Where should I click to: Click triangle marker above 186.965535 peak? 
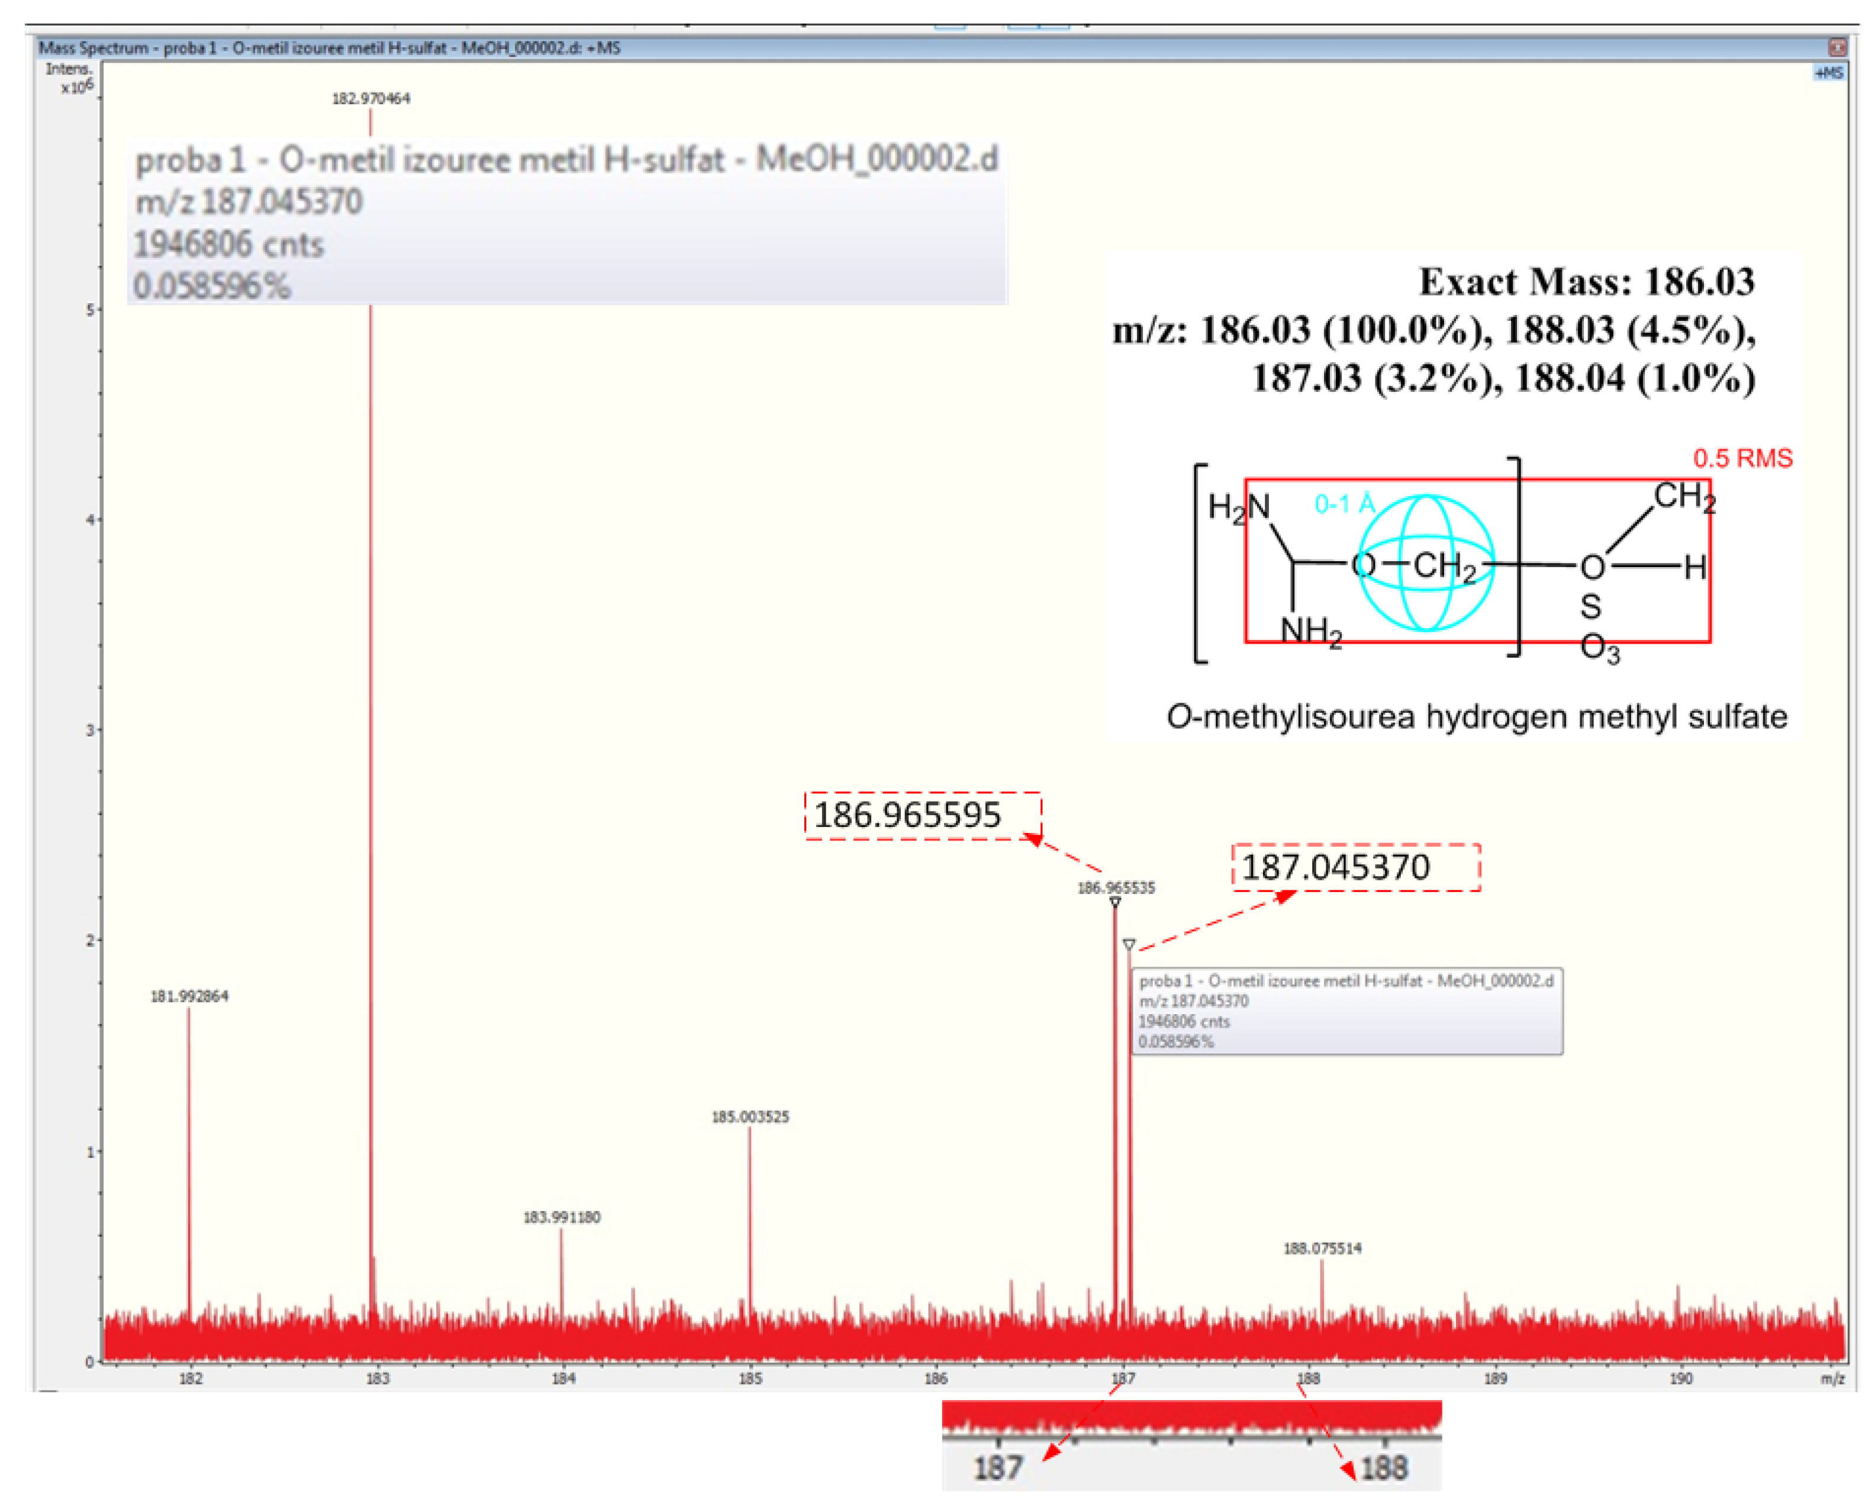pos(1115,903)
